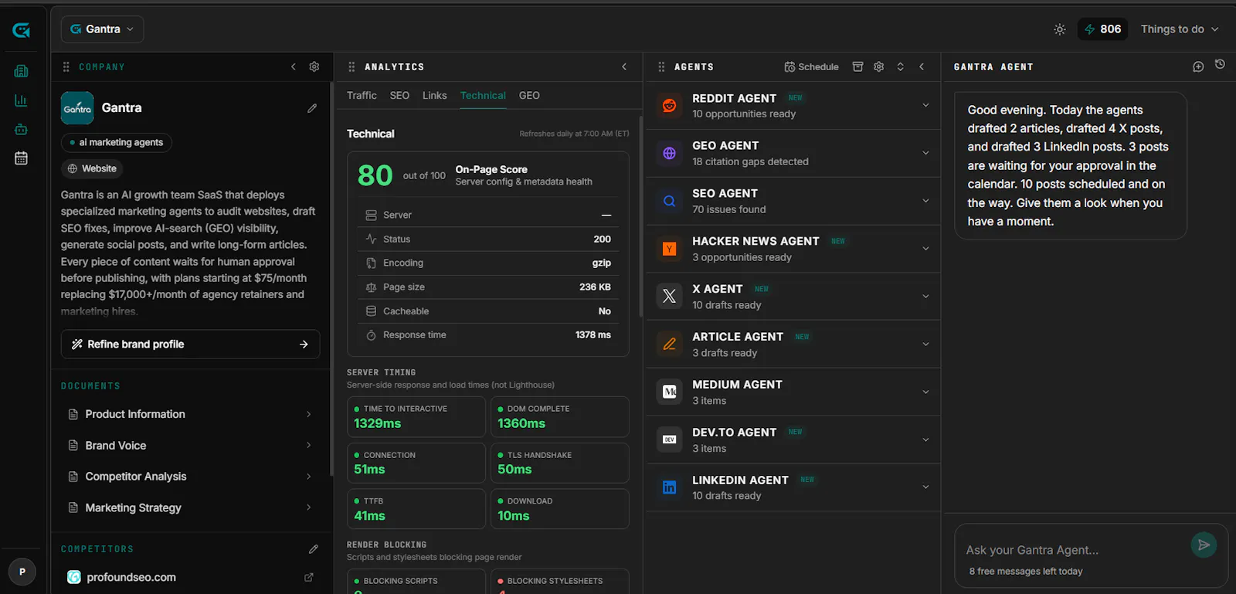Click the 806 credits badge

pyautogui.click(x=1102, y=29)
